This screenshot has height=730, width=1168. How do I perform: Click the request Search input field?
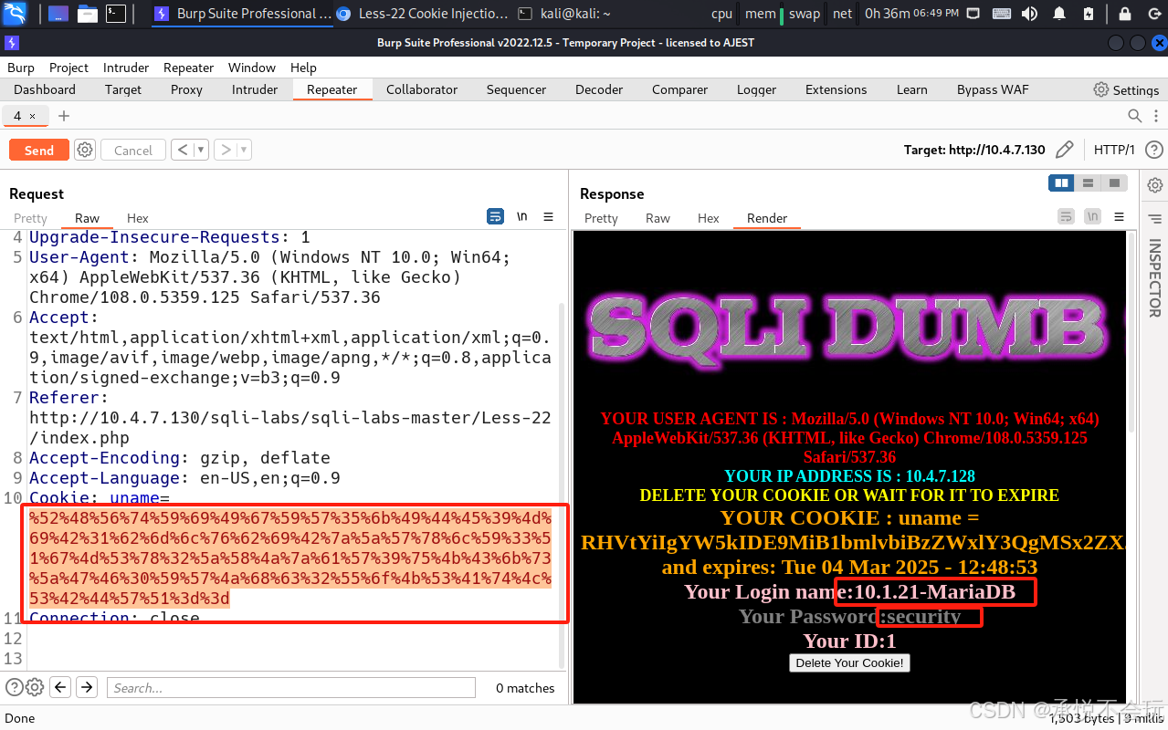(x=290, y=688)
